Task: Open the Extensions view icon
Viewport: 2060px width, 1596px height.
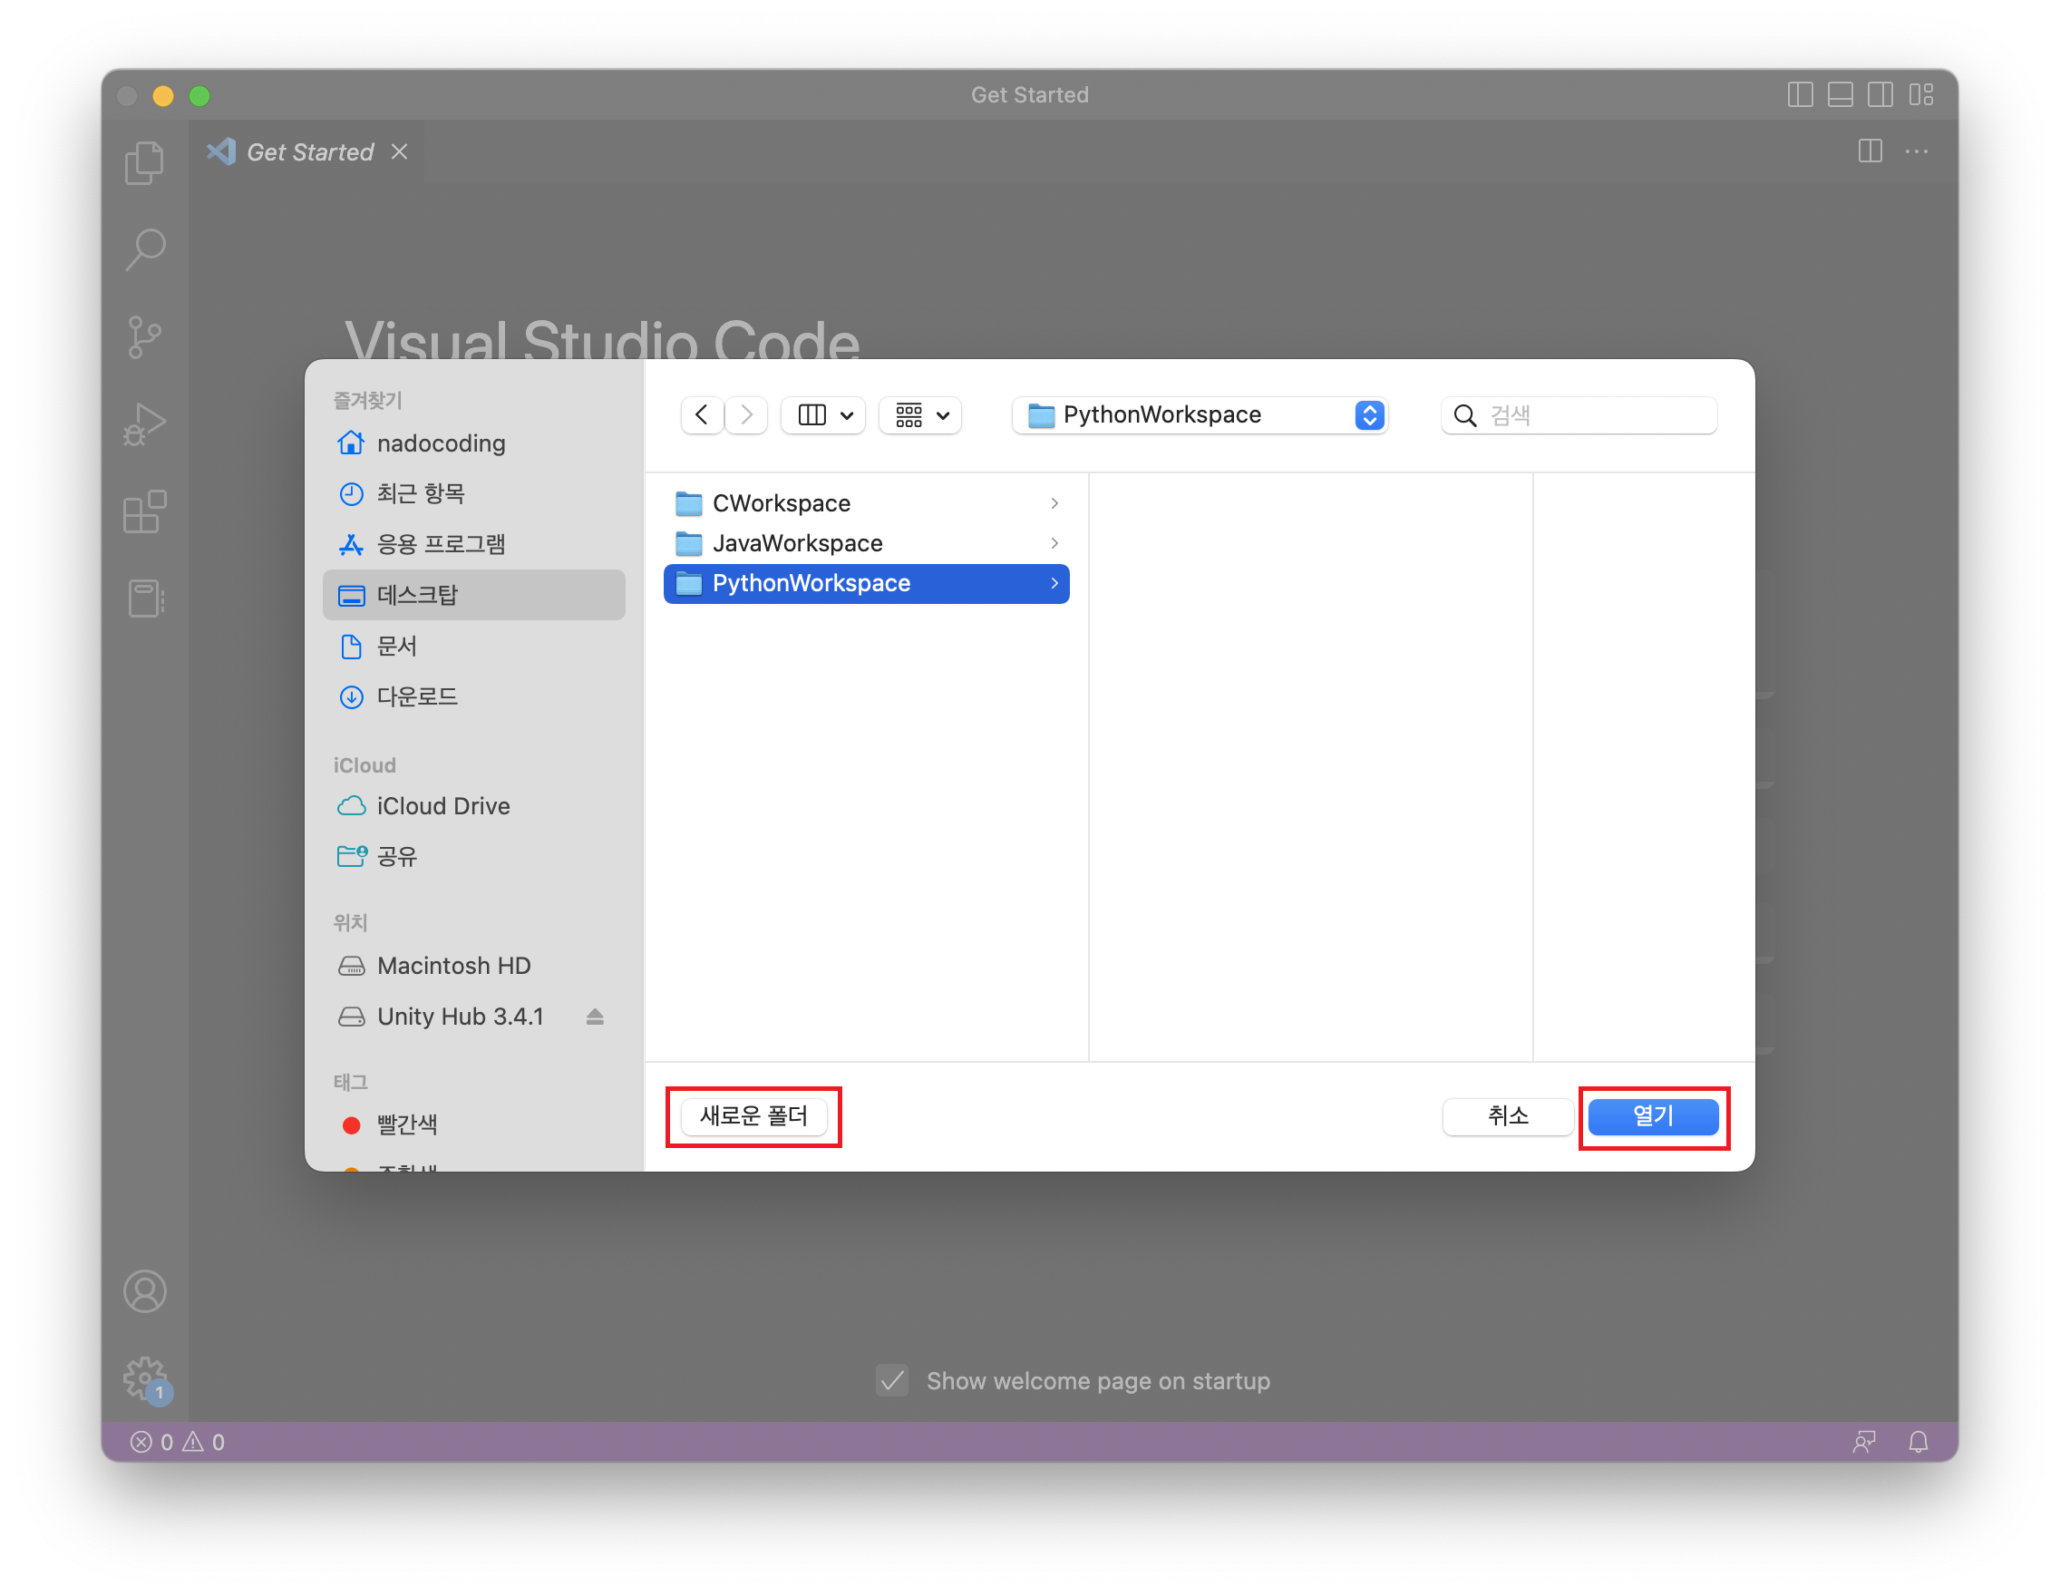Action: tap(144, 512)
